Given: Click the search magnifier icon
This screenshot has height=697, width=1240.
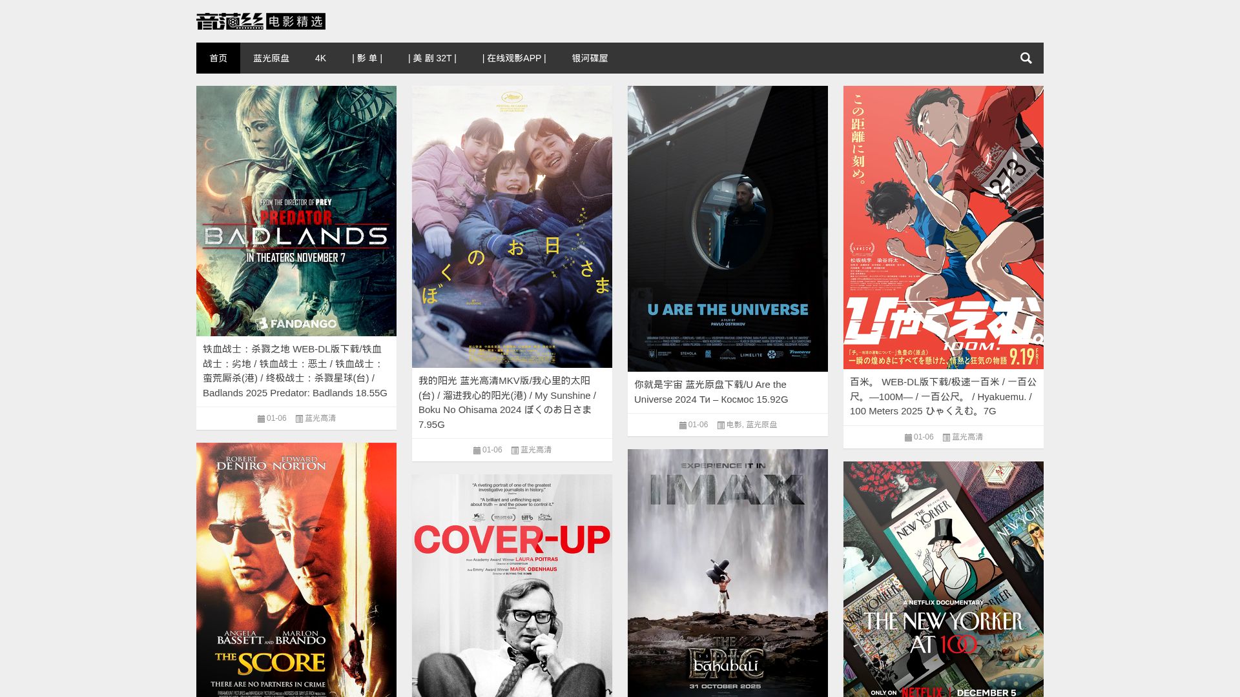Looking at the screenshot, I should [x=1026, y=58].
